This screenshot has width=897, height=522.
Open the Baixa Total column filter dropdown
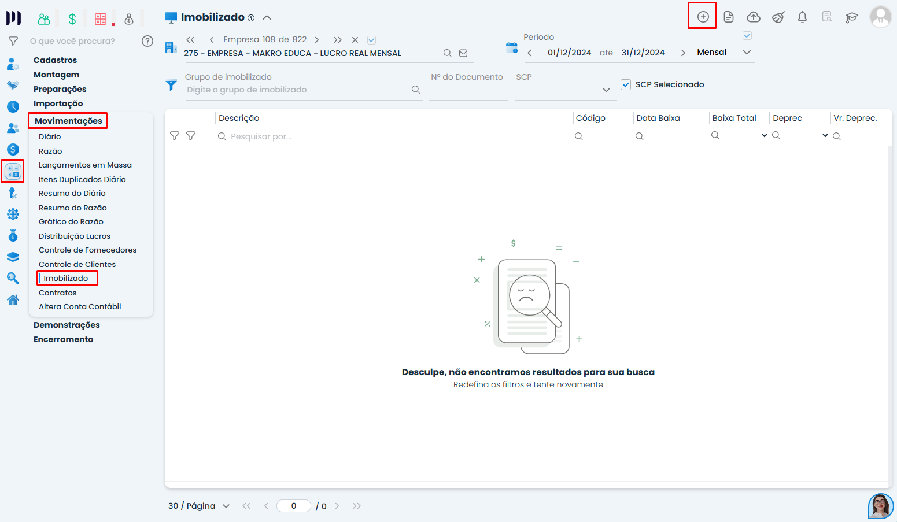pos(765,135)
